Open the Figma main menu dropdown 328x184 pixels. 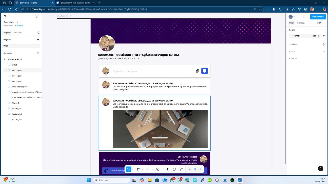6,17
